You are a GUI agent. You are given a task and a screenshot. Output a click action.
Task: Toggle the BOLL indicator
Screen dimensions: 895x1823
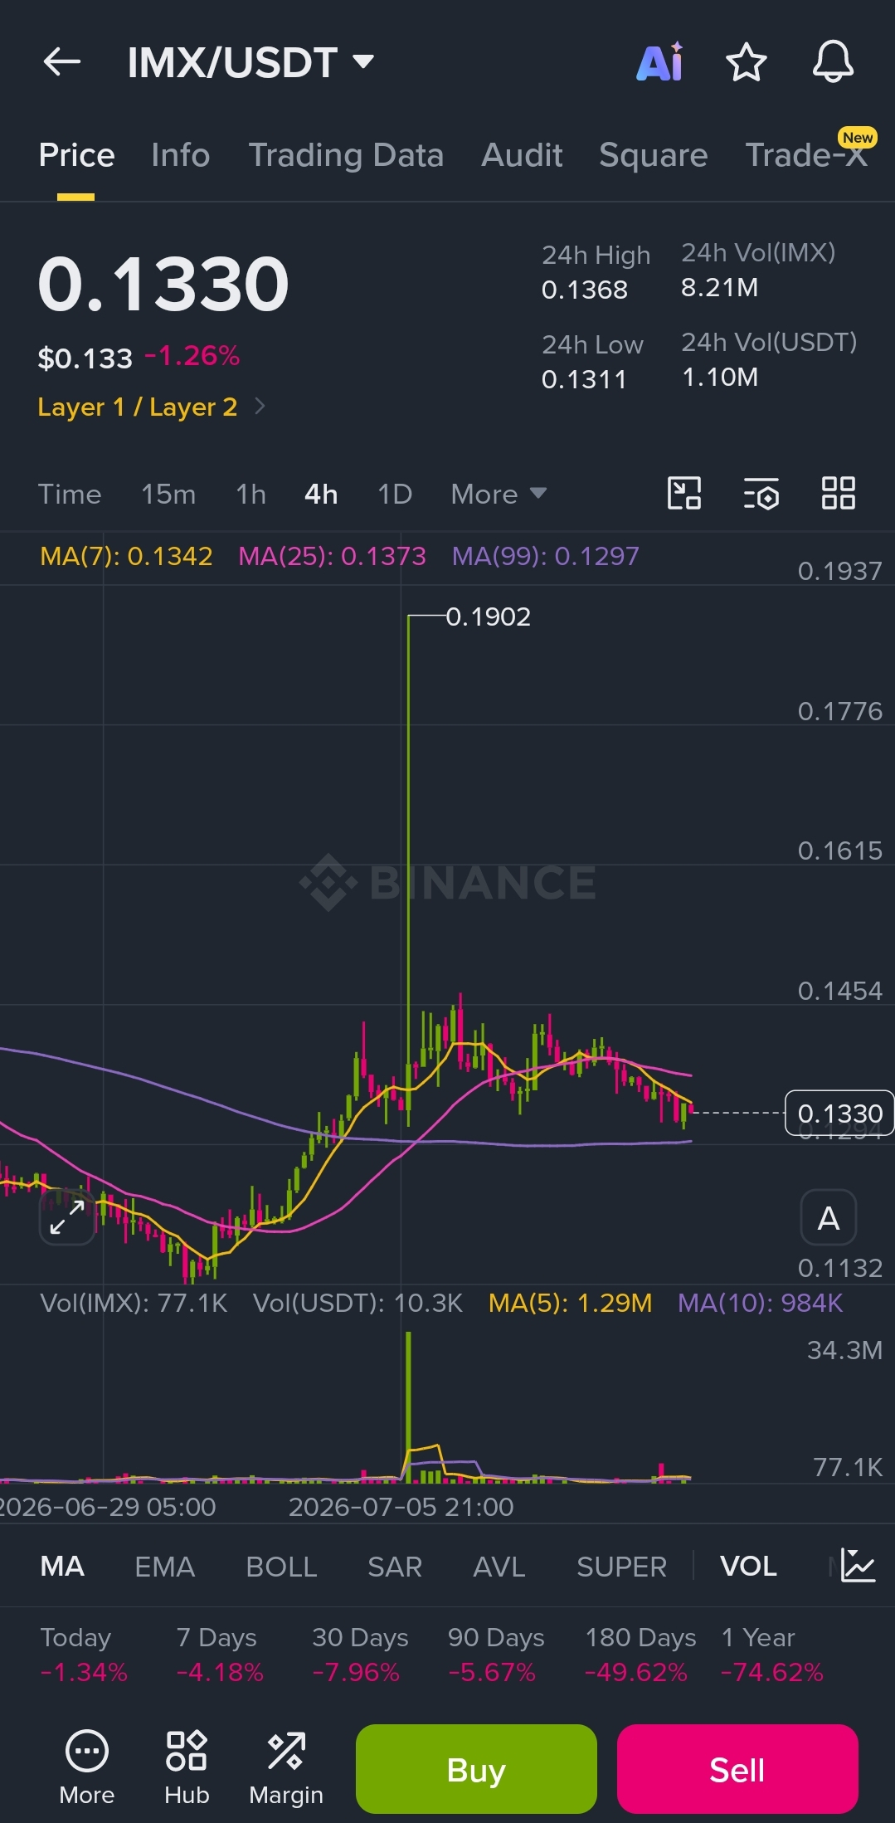coord(281,1566)
